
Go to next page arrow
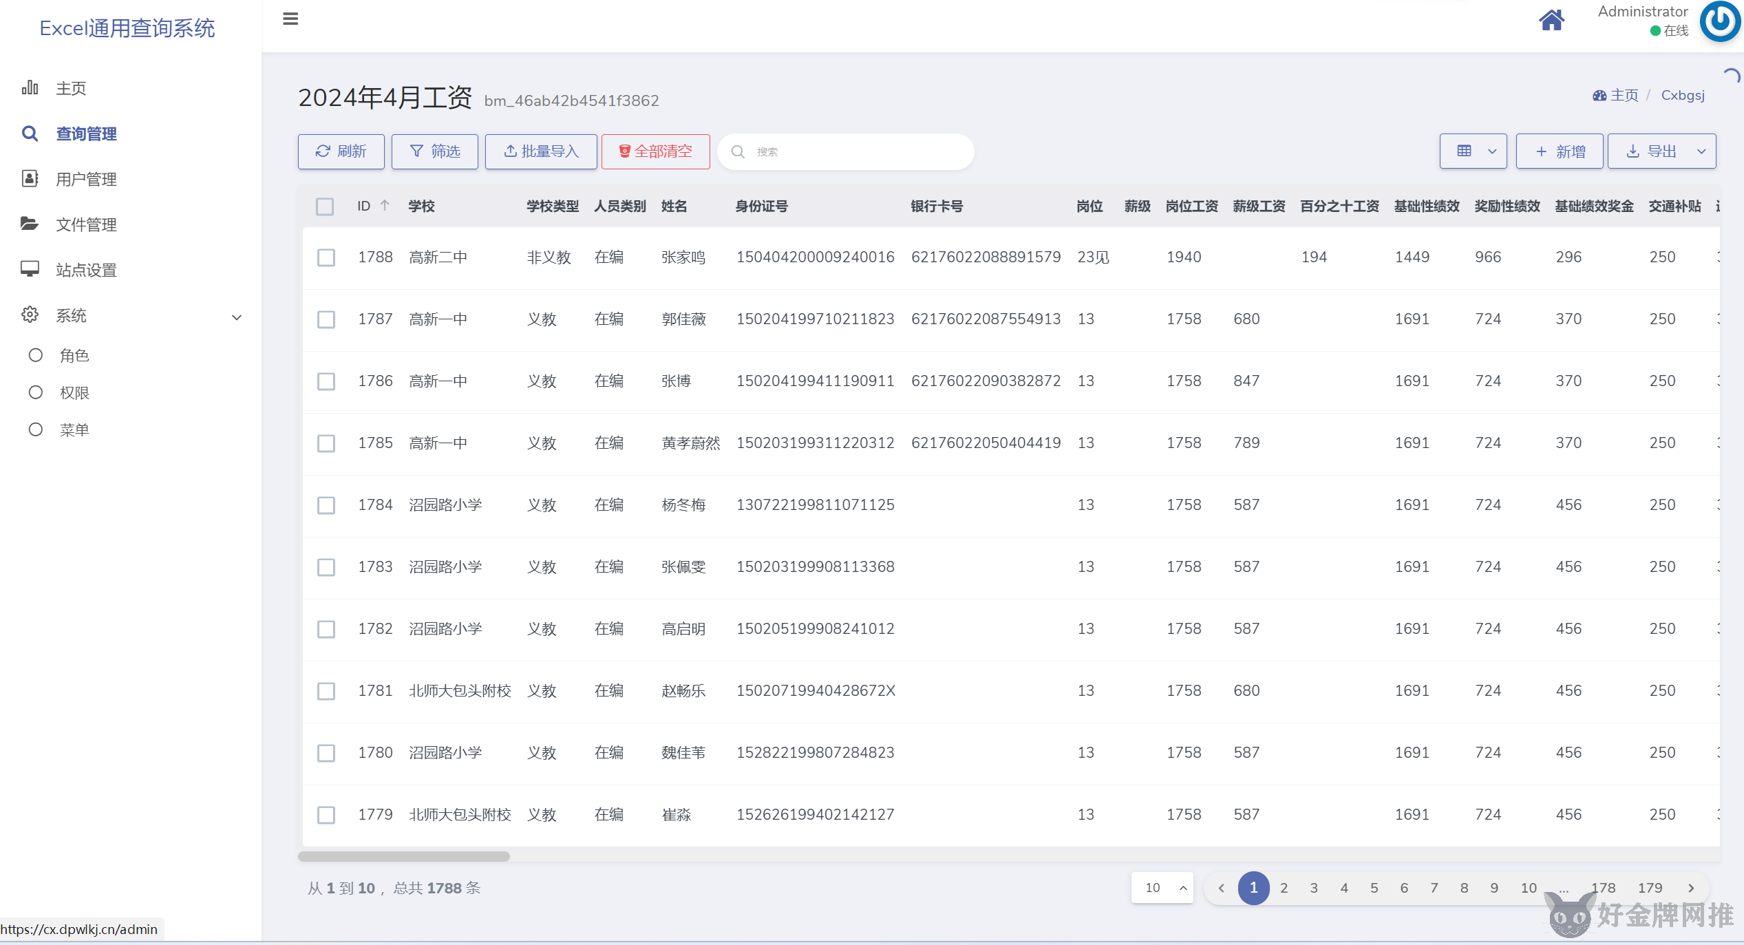(x=1691, y=888)
